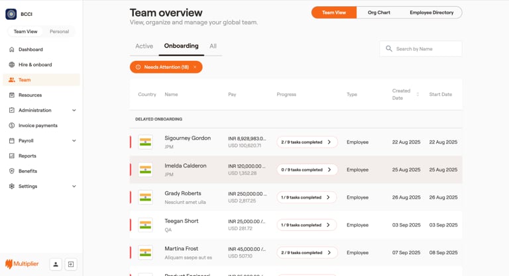Open Grady Roberts' profile name
This screenshot has height=276, width=509.
(x=183, y=193)
